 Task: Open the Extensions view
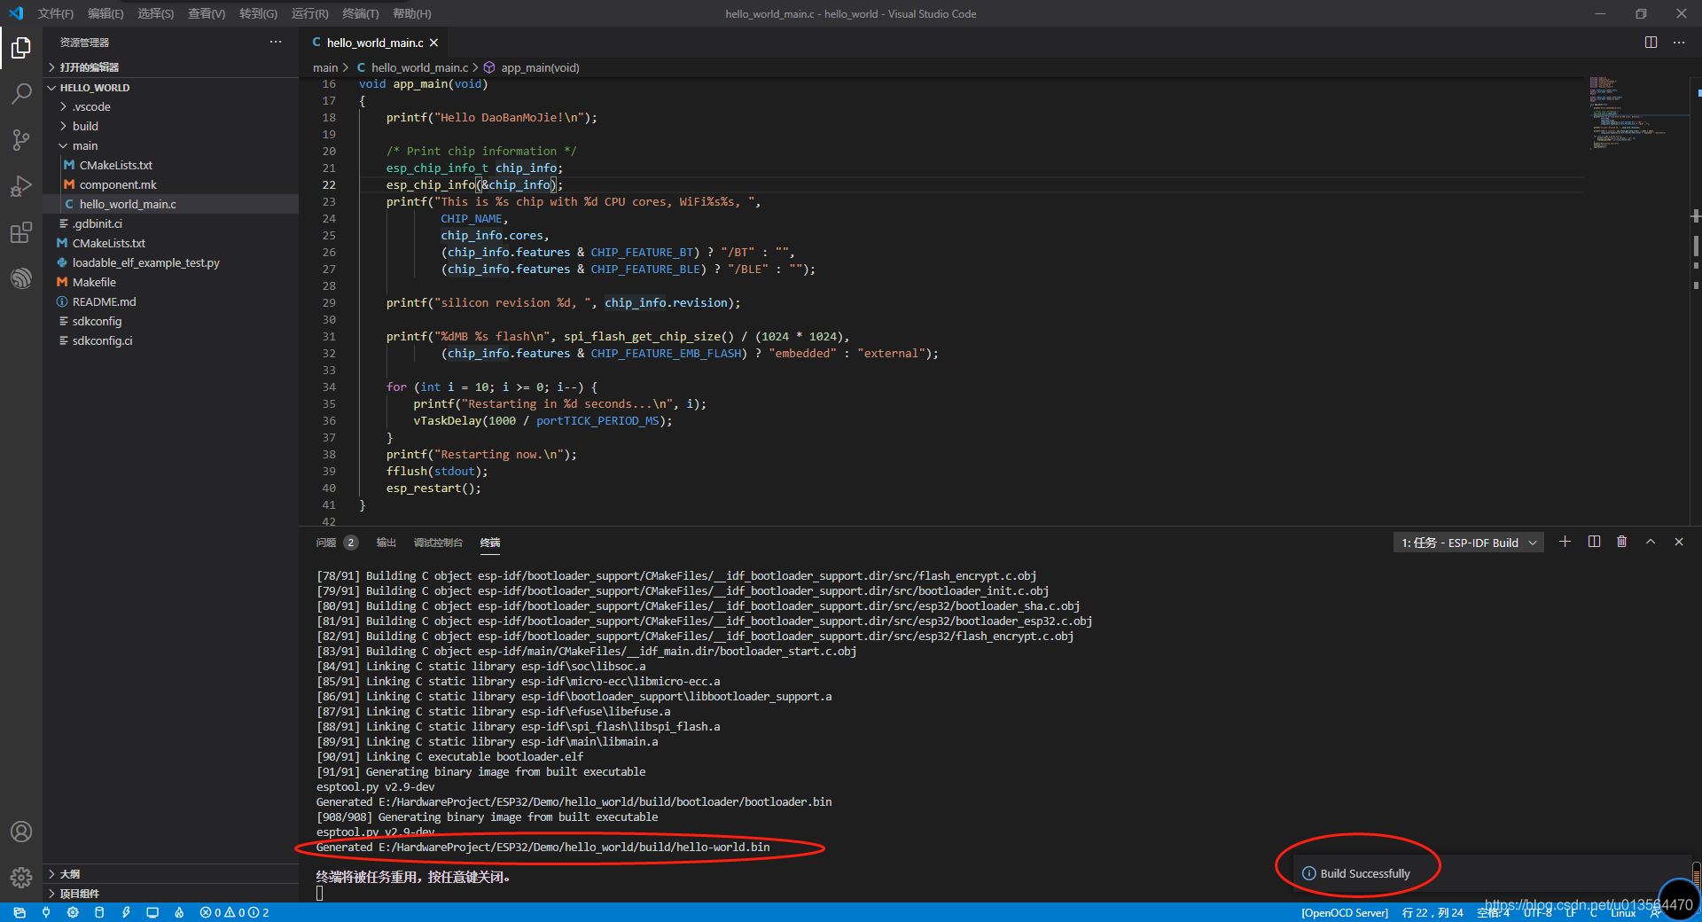(x=21, y=233)
